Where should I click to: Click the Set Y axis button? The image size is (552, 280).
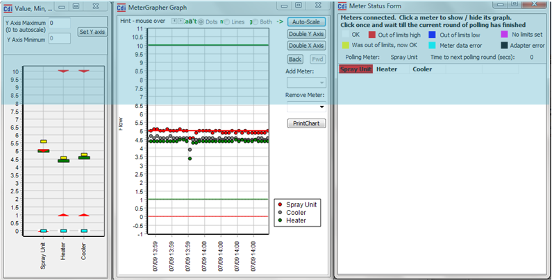tap(92, 32)
